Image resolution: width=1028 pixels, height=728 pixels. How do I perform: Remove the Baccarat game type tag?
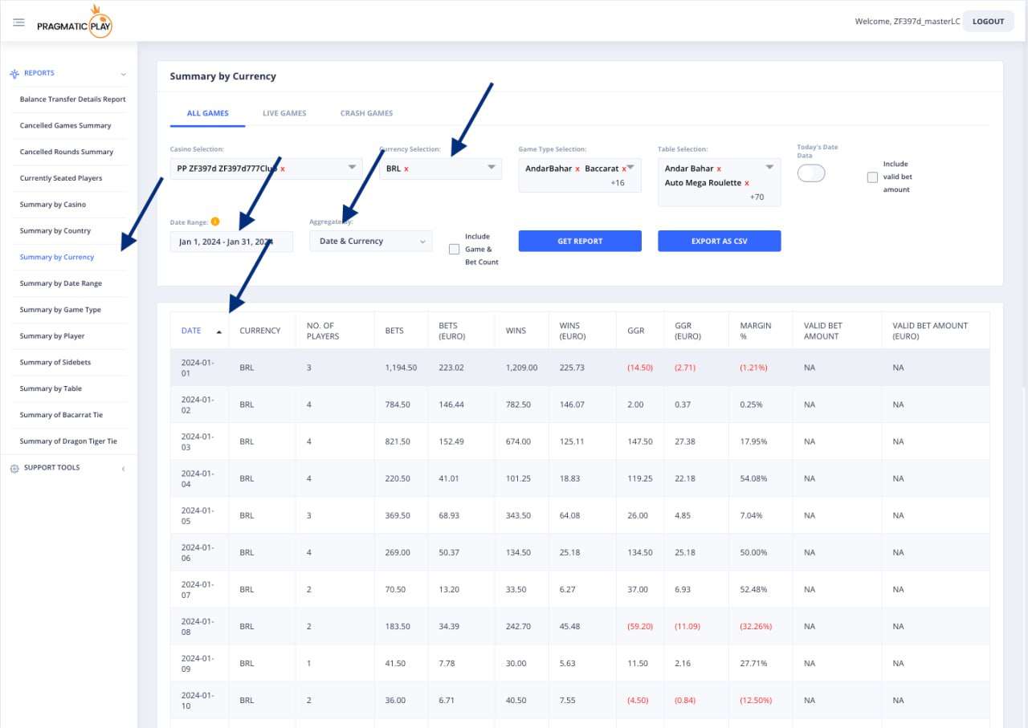(624, 169)
